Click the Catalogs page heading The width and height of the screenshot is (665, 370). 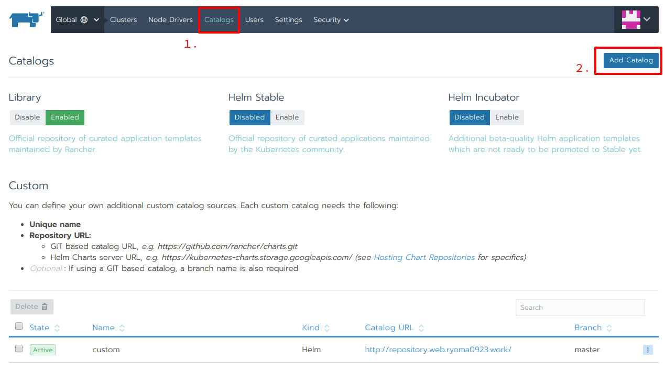pyautogui.click(x=31, y=61)
